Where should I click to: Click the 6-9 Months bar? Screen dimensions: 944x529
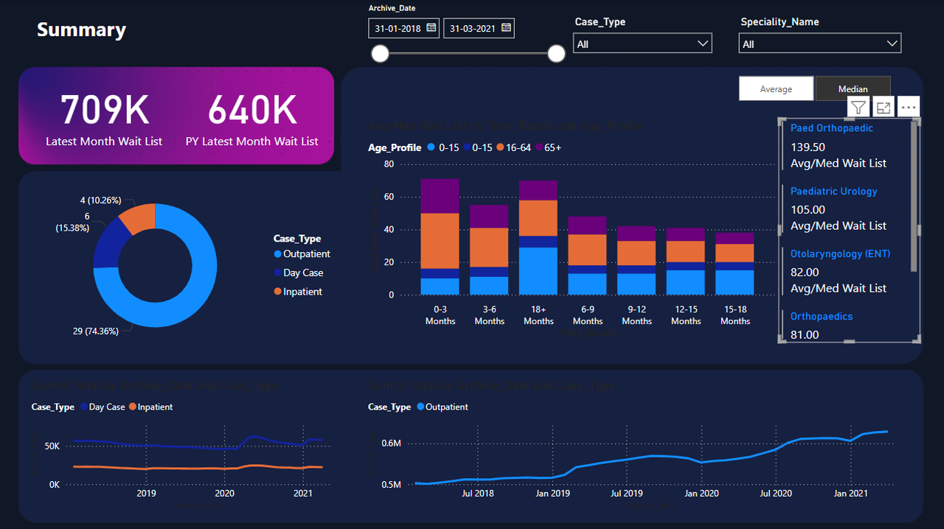588,256
